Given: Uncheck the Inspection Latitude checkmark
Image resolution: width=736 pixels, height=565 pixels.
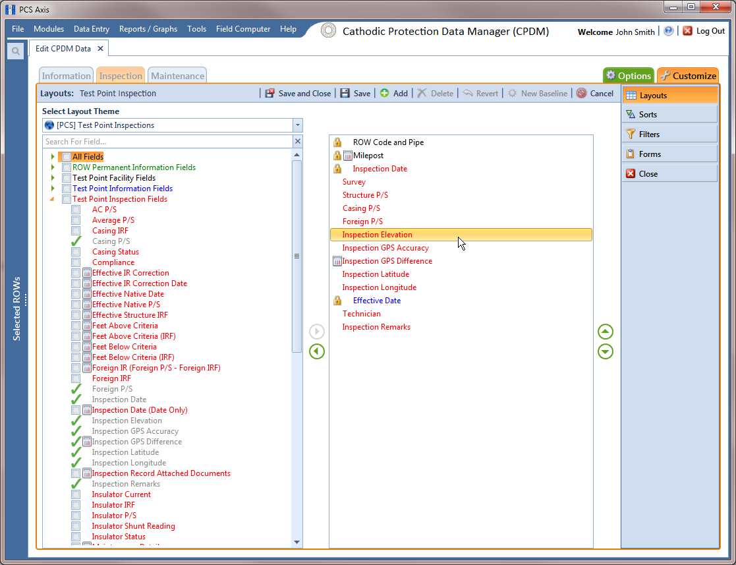Looking at the screenshot, I should (76, 452).
